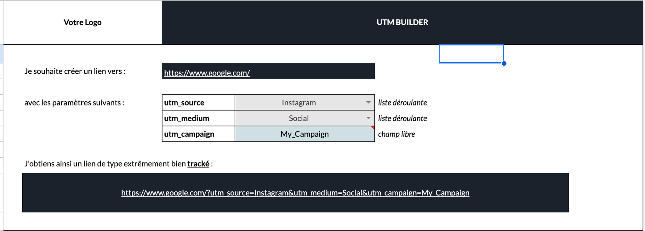645x231 pixels.
Task: Click the blue fill handle dot
Action: point(504,63)
